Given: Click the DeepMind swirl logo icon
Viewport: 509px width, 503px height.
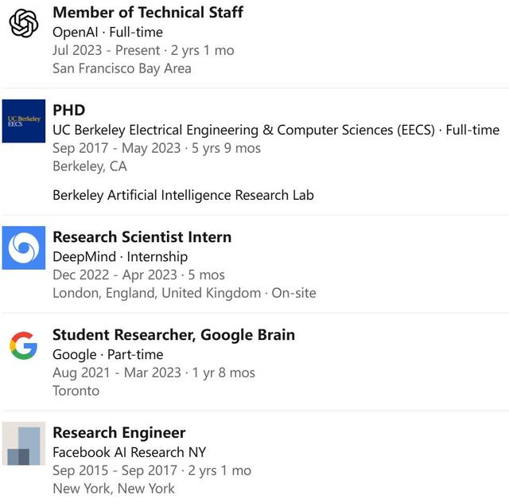Looking at the screenshot, I should click(24, 248).
